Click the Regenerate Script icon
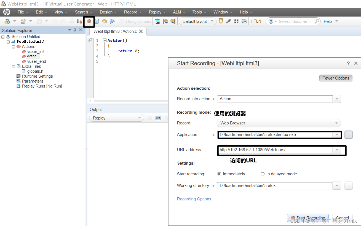The height and width of the screenshot is (226, 361). (x=72, y=21)
